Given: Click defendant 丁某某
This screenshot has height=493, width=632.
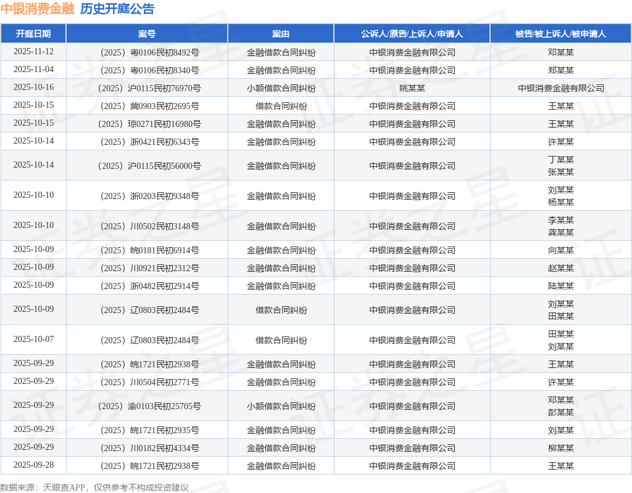Looking at the screenshot, I should [x=560, y=160].
